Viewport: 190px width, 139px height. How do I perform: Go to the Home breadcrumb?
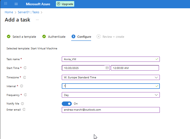[9, 12]
